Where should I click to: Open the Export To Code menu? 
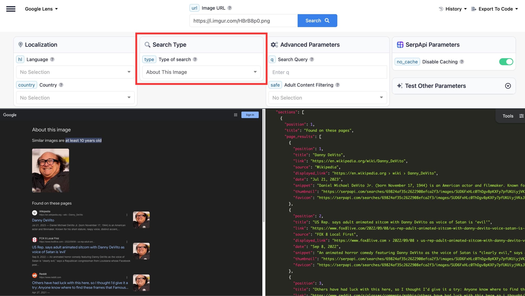coord(495,9)
